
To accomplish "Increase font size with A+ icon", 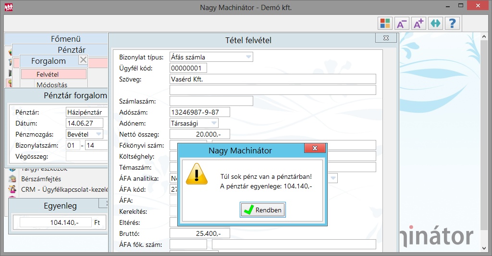I will pos(418,23).
